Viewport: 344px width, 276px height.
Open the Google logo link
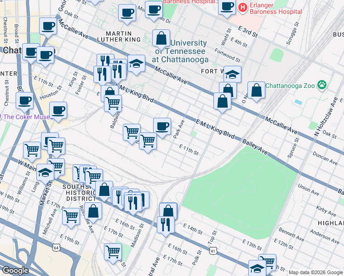click(15, 270)
